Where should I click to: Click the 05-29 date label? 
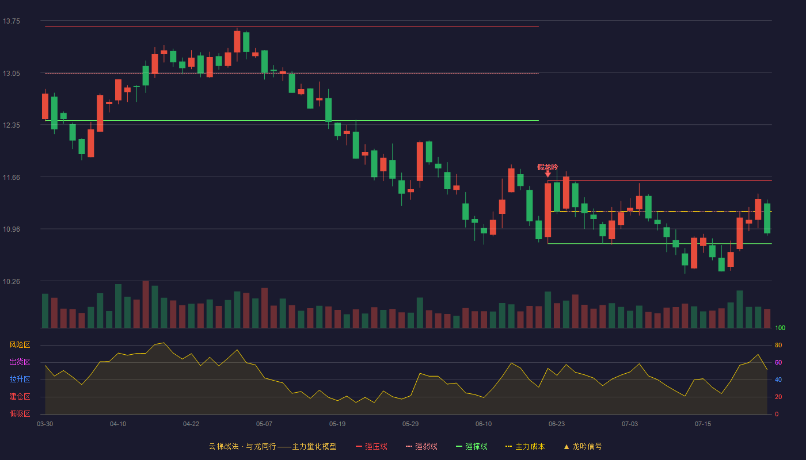click(x=410, y=424)
